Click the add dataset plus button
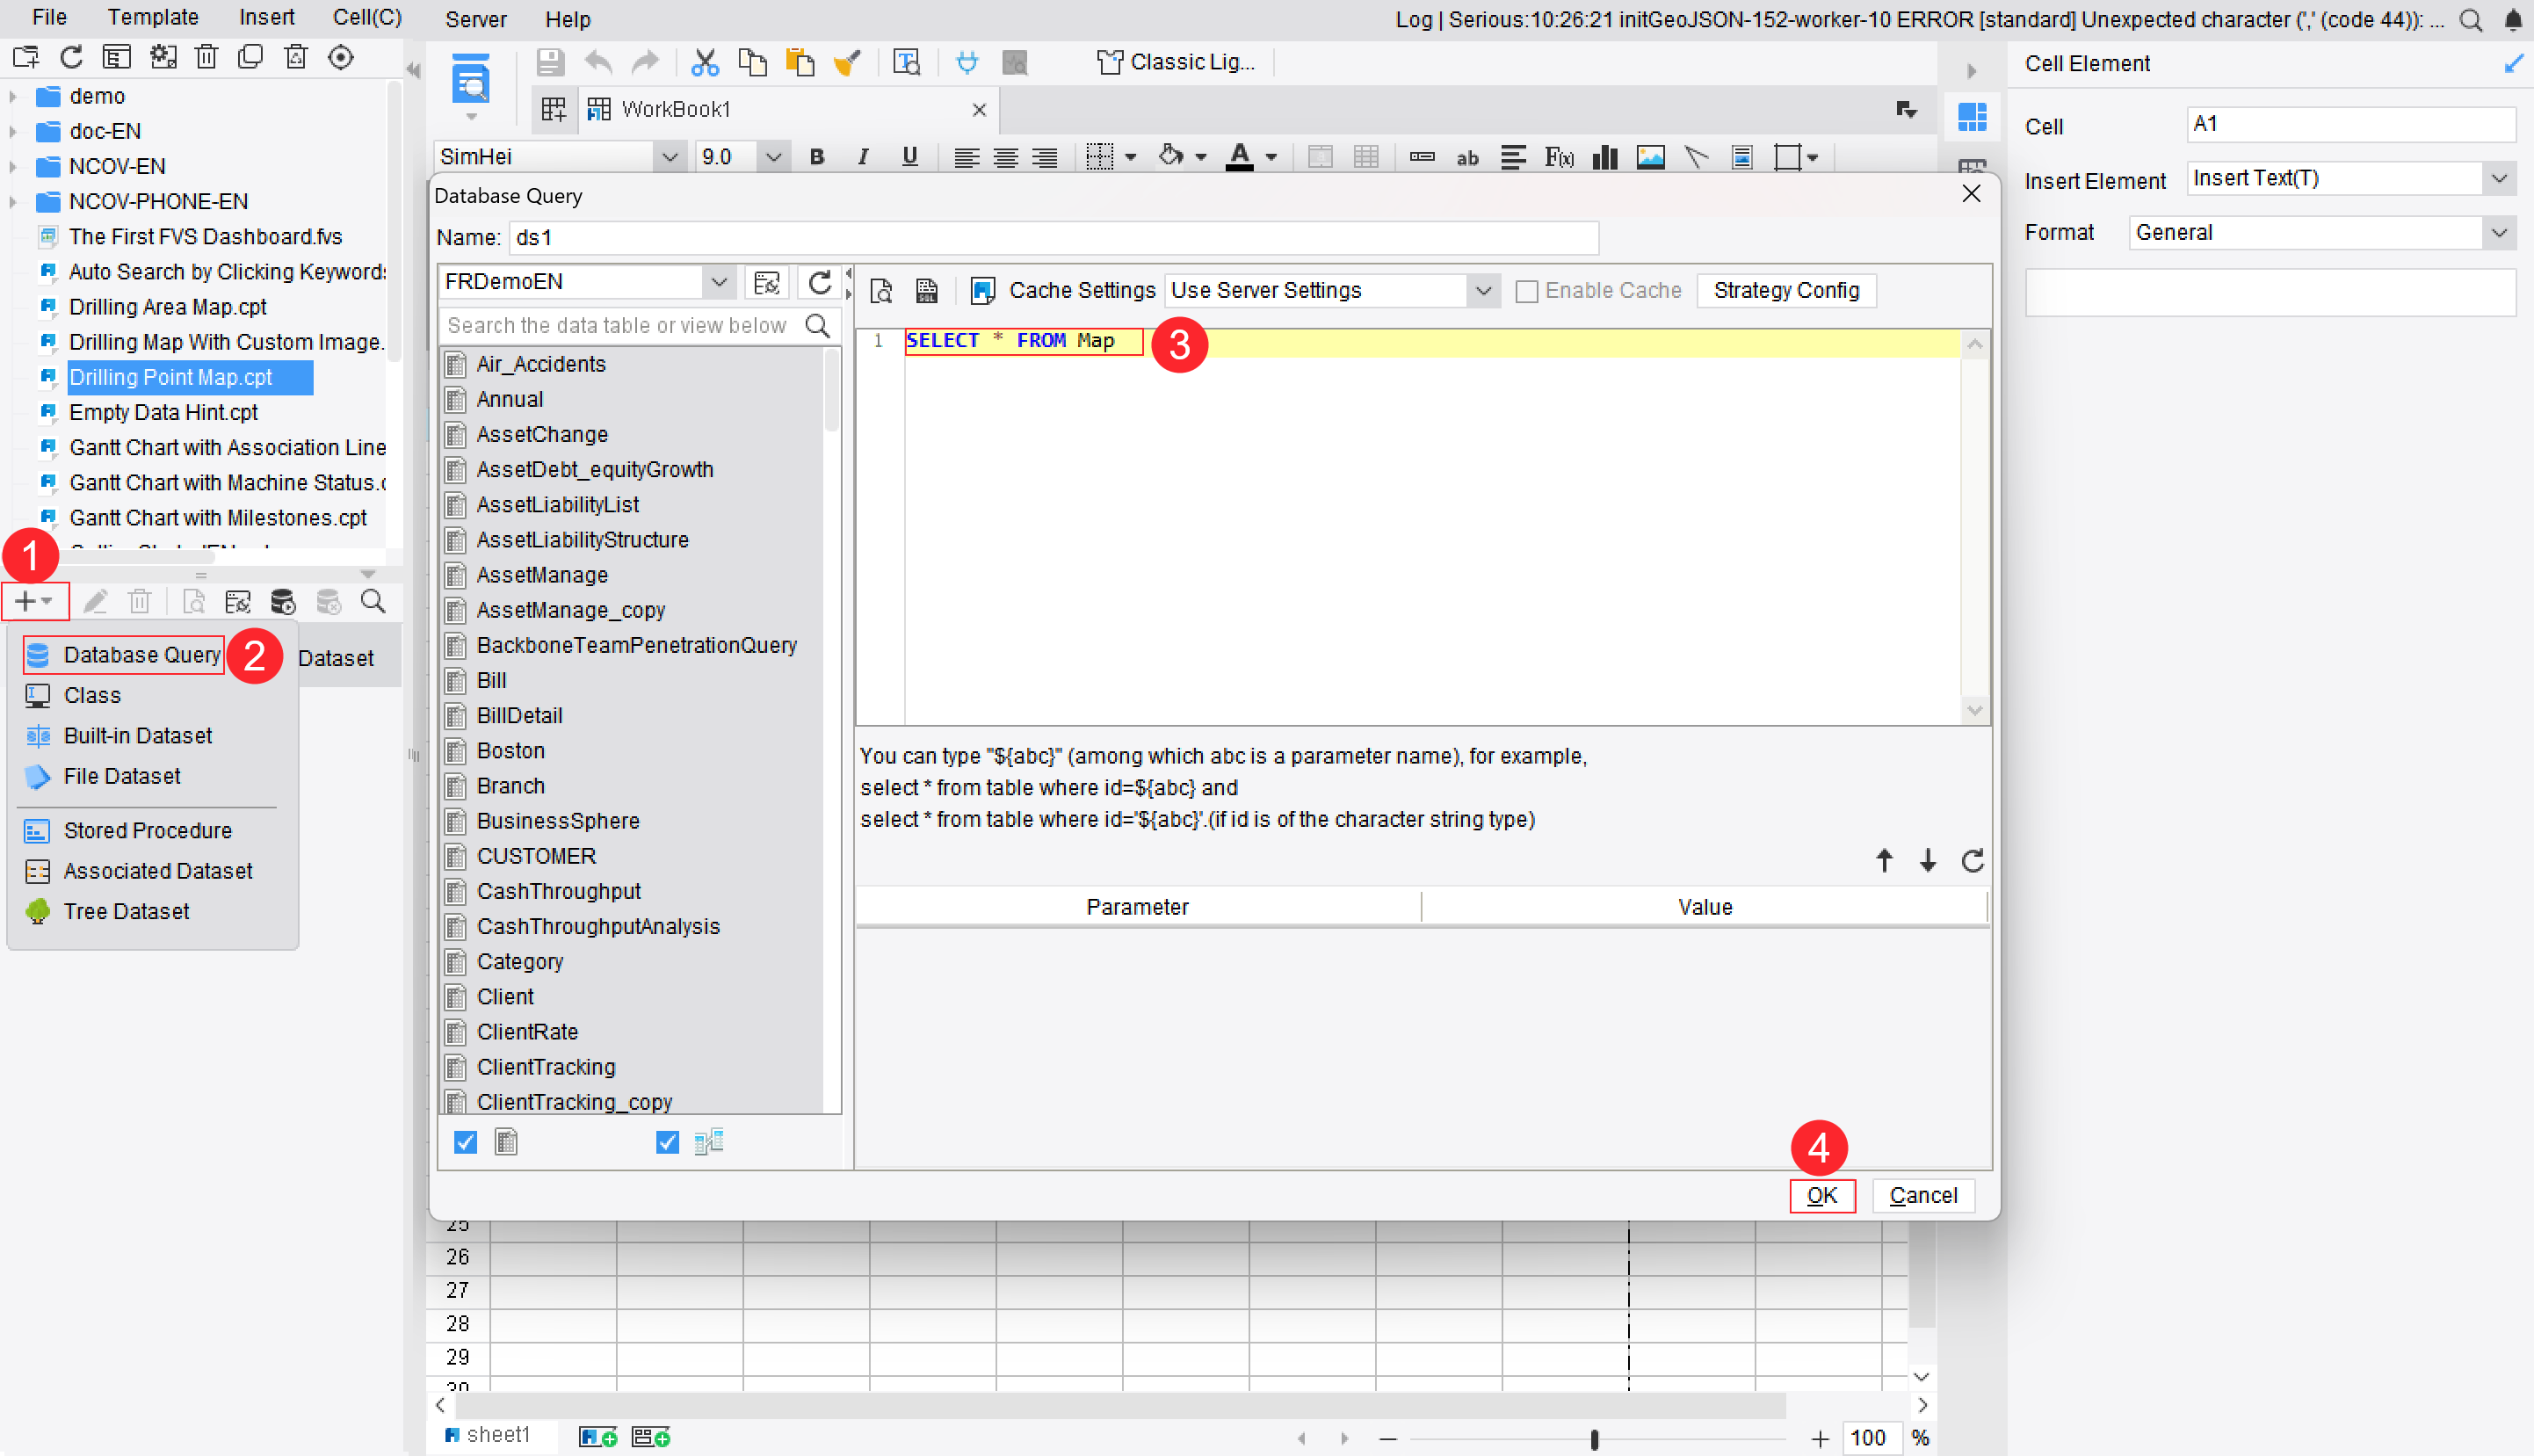 [34, 601]
